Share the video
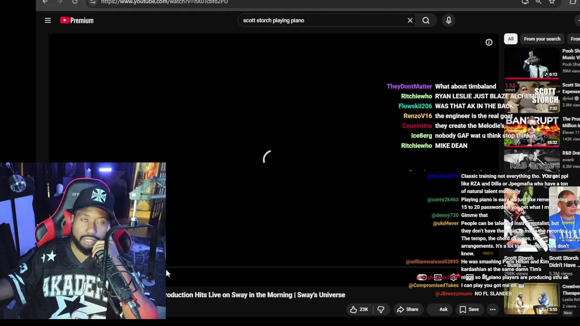The height and width of the screenshot is (326, 580). tap(407, 309)
